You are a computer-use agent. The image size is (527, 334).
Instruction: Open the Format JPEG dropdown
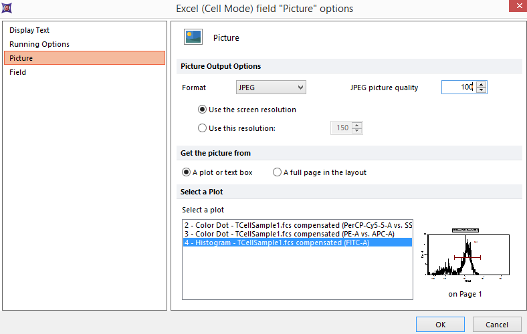pos(271,88)
